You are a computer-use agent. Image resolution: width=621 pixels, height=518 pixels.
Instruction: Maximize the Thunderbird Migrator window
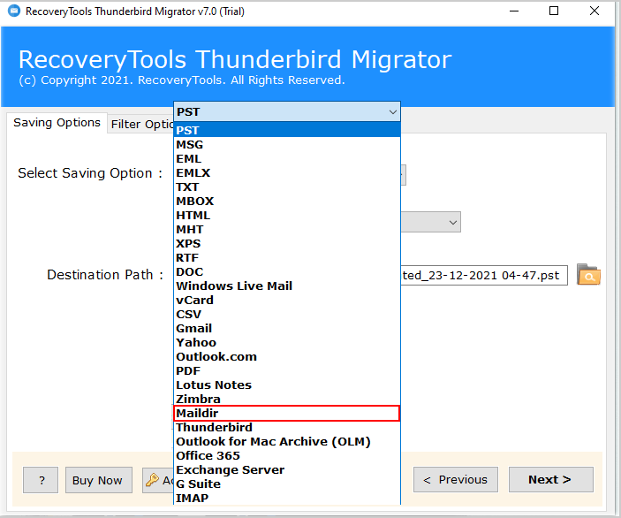coord(554,11)
